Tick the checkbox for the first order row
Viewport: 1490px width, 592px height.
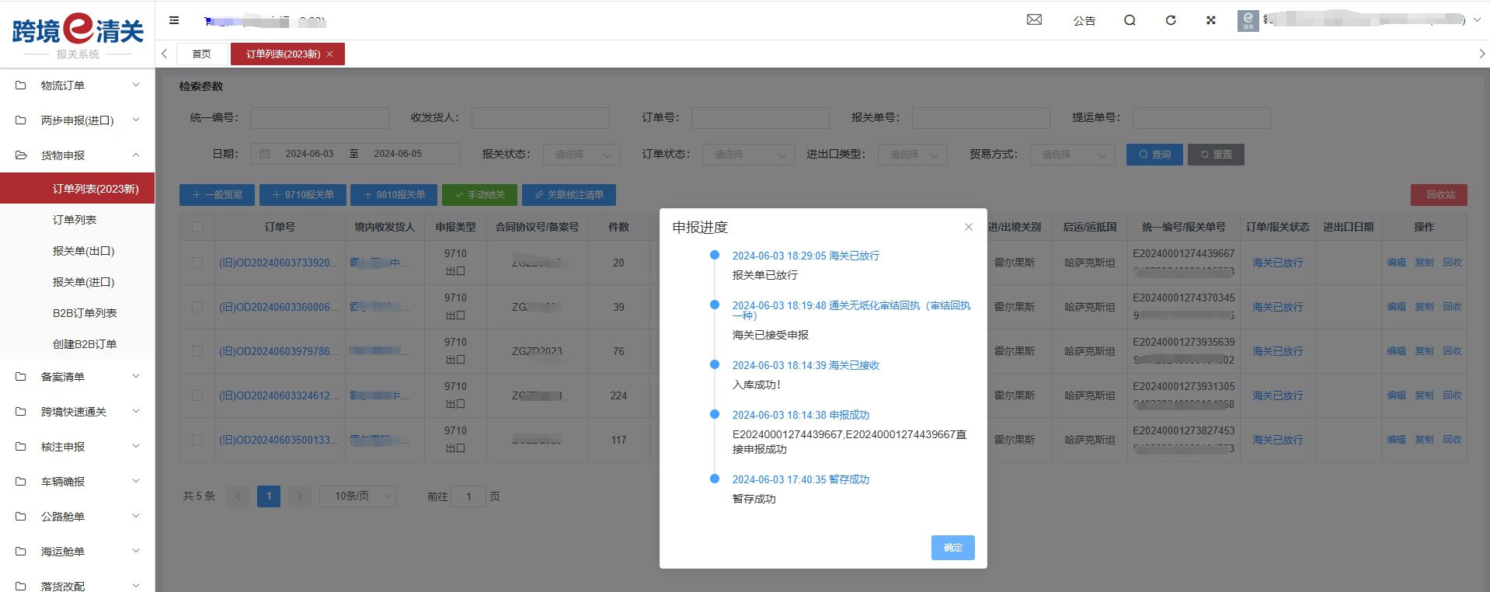click(x=197, y=263)
